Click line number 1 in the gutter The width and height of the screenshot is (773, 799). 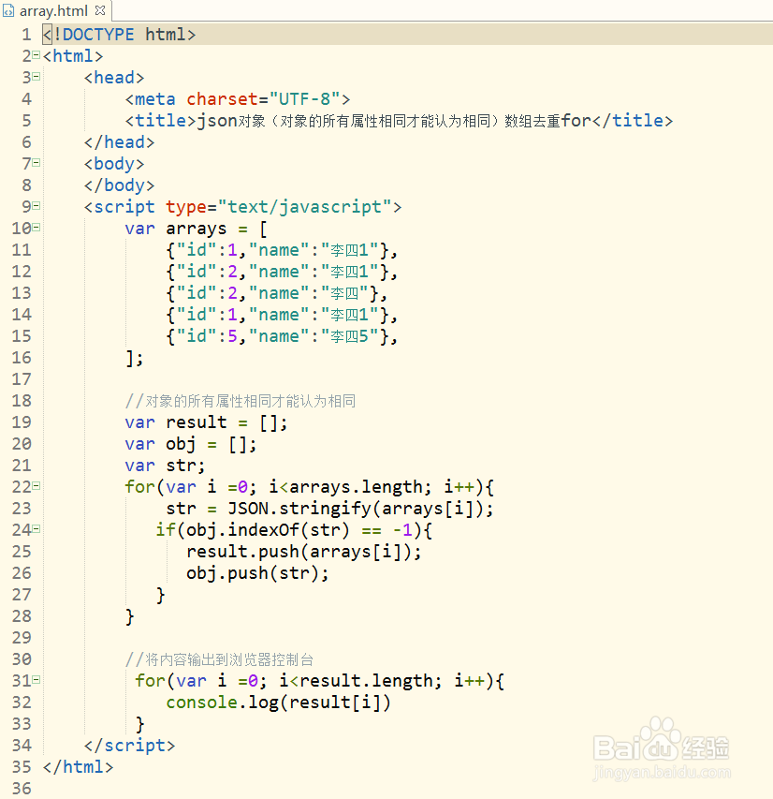point(26,35)
